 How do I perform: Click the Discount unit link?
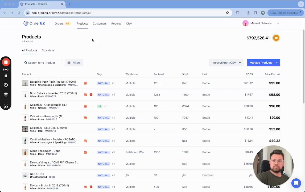click(208, 175)
